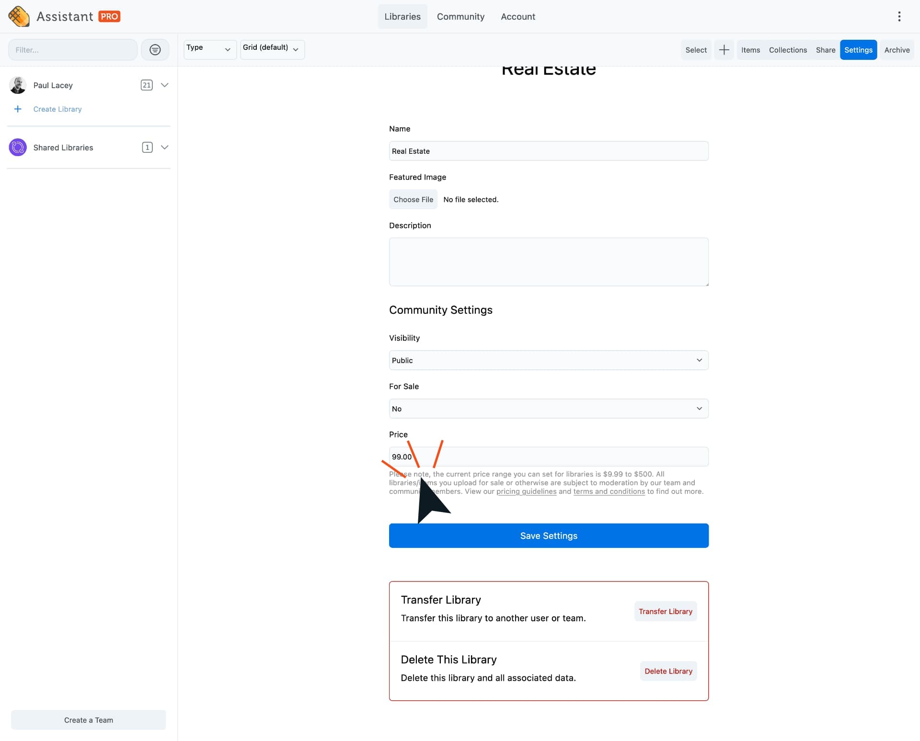Click the Price field showing 99.00
Viewport: 920px width, 741px height.
pos(549,457)
